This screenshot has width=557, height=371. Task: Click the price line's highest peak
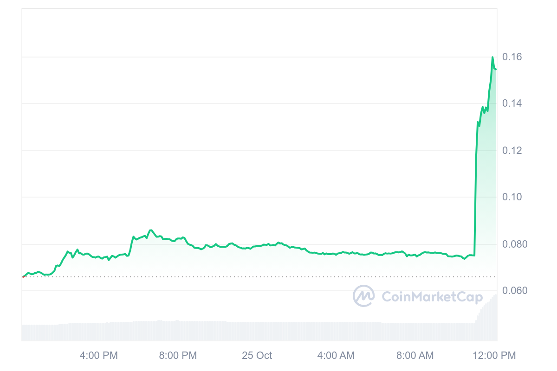(x=492, y=58)
